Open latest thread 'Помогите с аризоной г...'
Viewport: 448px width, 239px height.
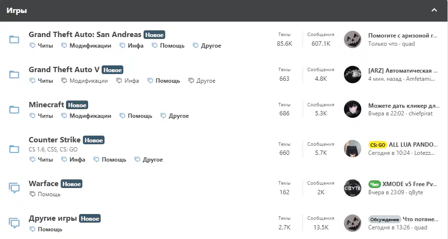(x=403, y=36)
